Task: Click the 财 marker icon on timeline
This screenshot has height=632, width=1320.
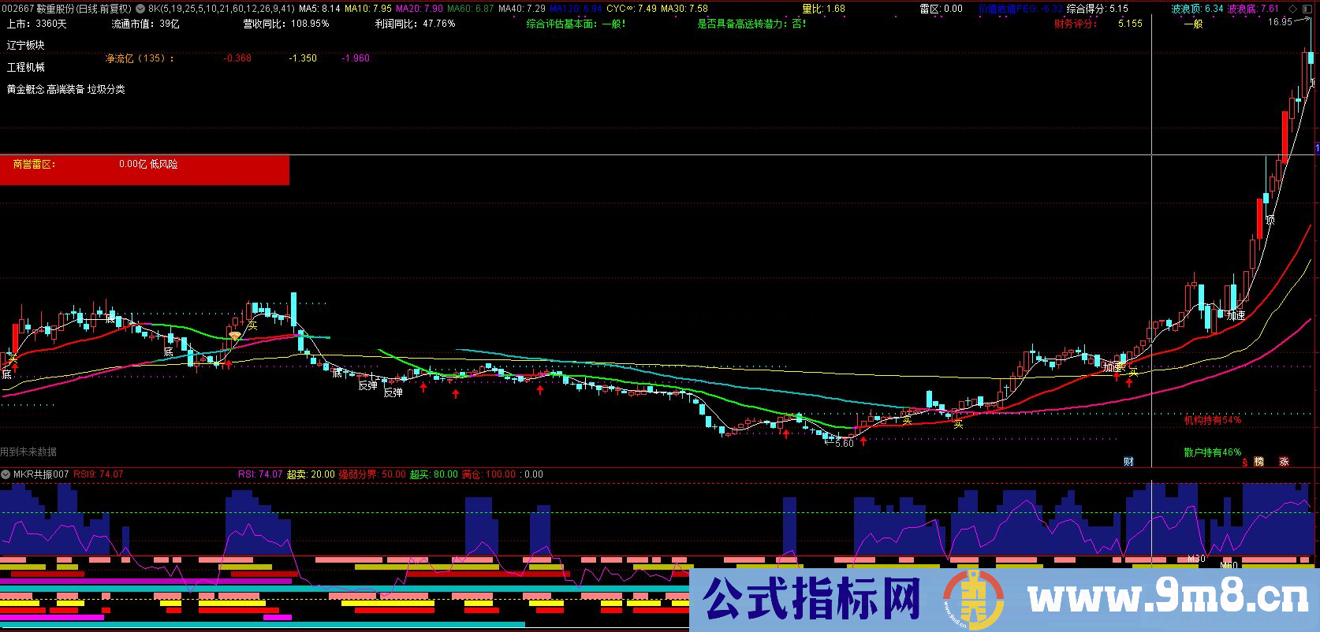Action: (x=1128, y=462)
